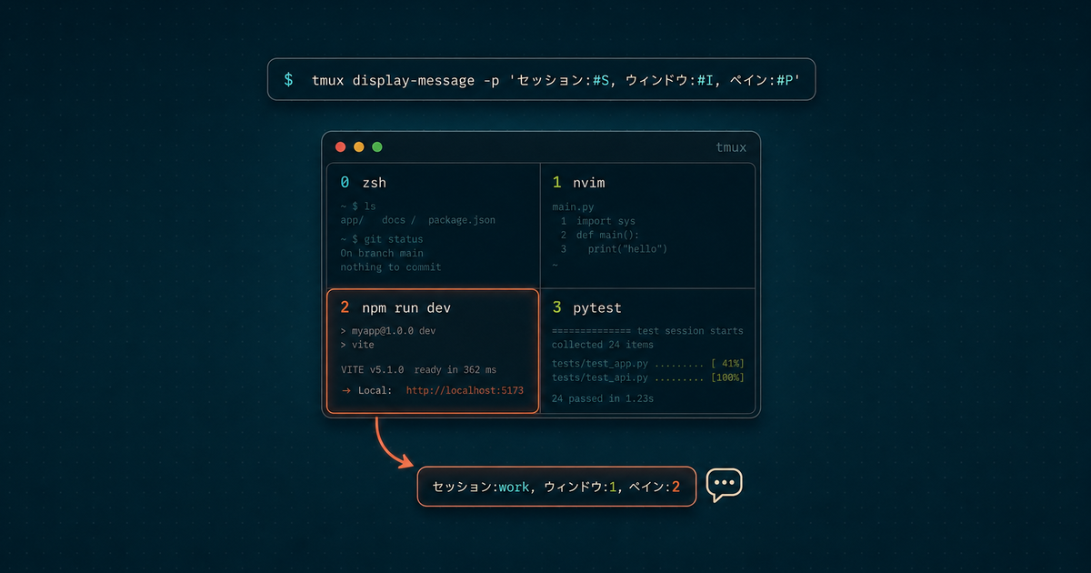The width and height of the screenshot is (1091, 573).
Task: Click the 'docs /' directory name
Action: click(x=399, y=220)
